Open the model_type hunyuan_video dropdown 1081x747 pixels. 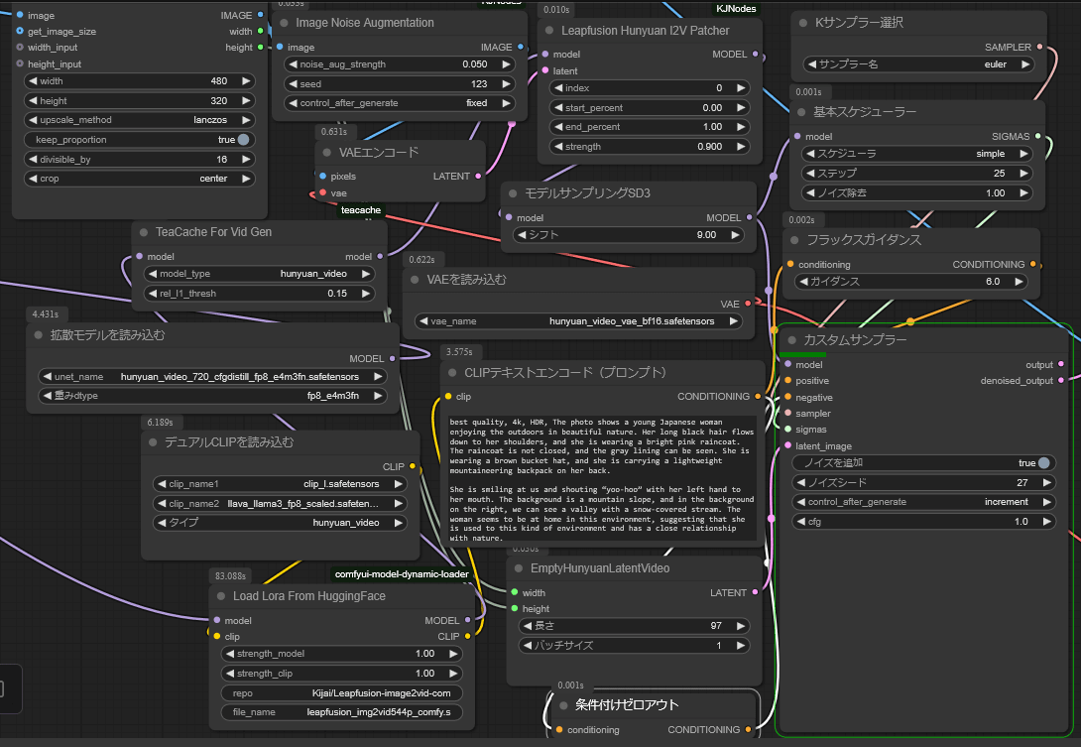tap(260, 274)
